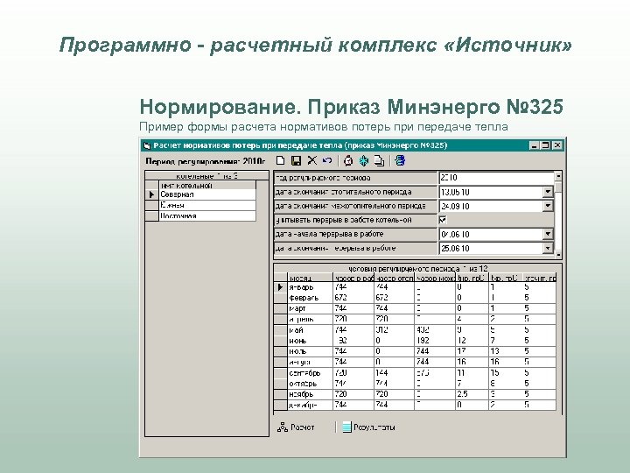Click the декабрь month cell
Screen dimensions: 630x473
click(310, 405)
